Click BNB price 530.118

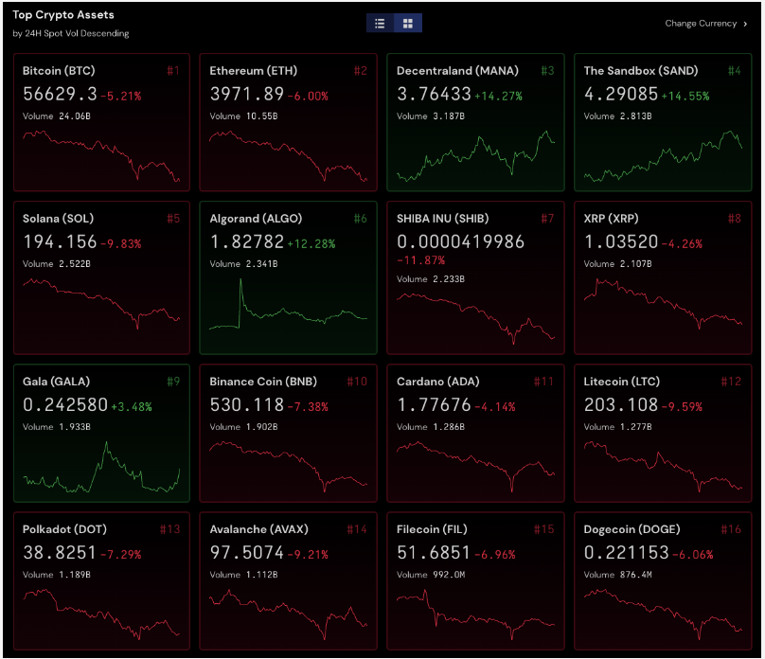coord(247,404)
